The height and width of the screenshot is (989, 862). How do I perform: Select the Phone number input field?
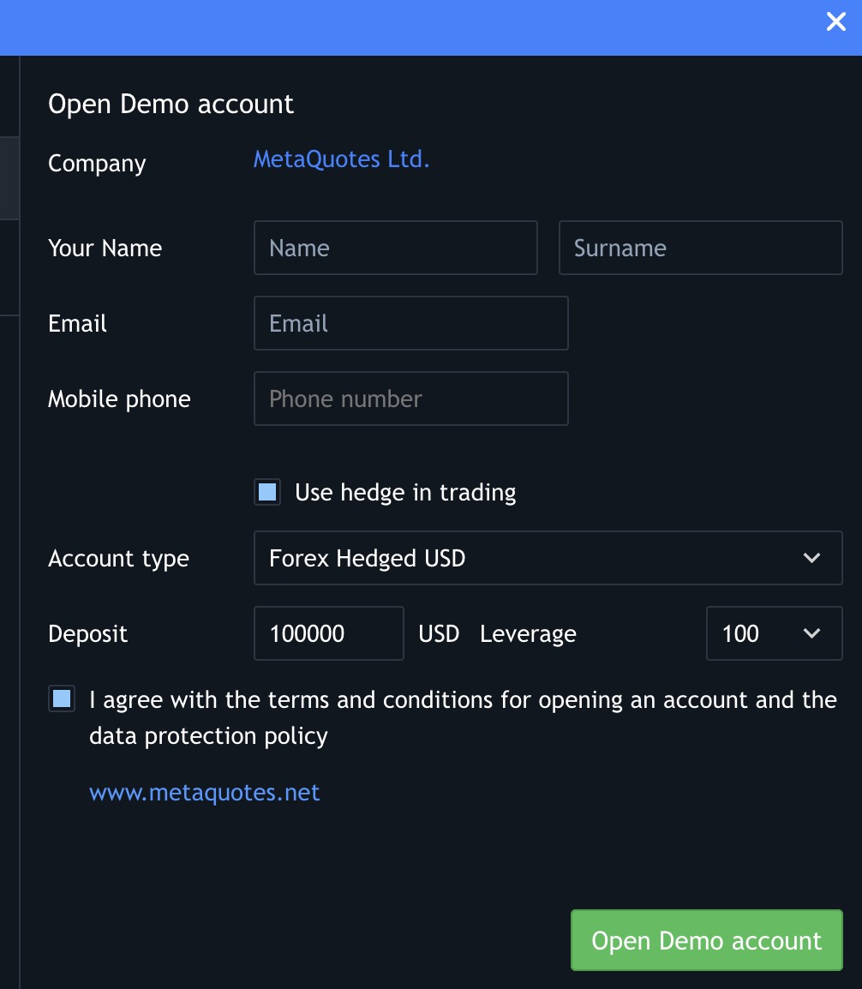pos(411,399)
